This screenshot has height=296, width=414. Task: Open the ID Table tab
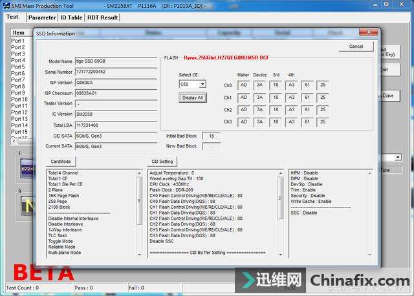[71, 17]
